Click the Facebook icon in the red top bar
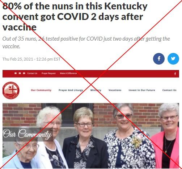Image resolution: width=182 pixels, height=169 pixels. pyautogui.click(x=175, y=74)
